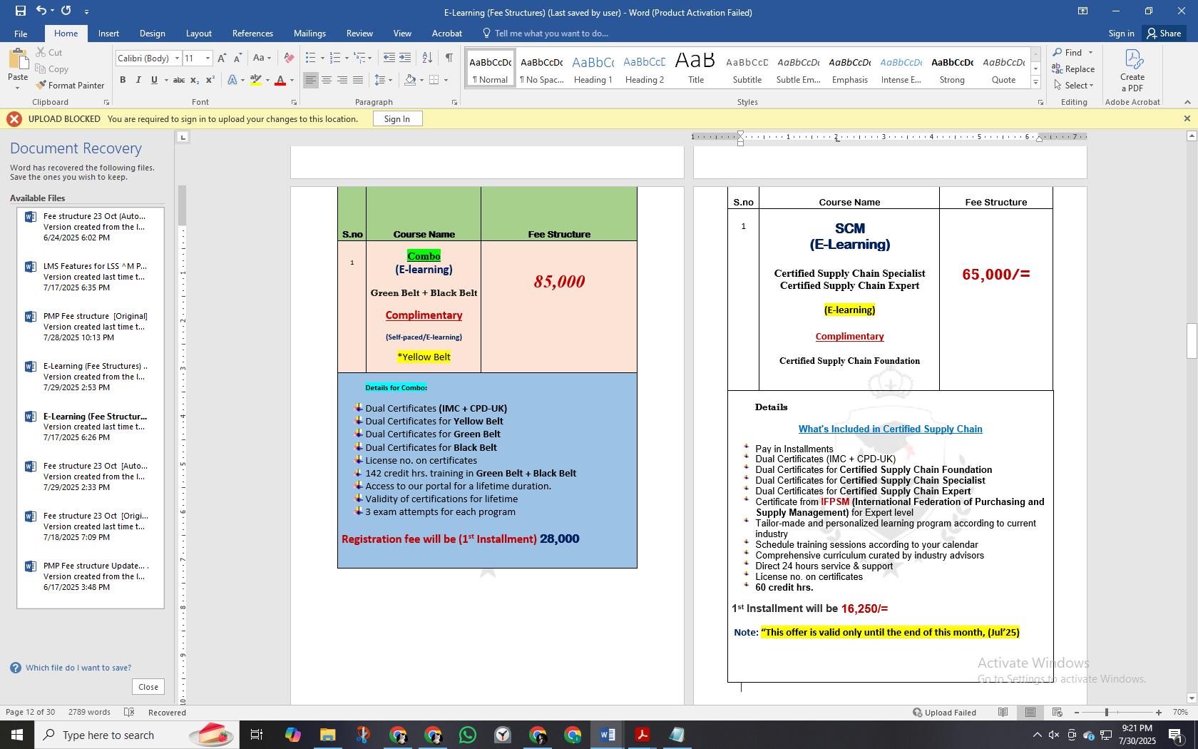
Task: Click the Text Highlight Color swatch
Action: coord(256,80)
